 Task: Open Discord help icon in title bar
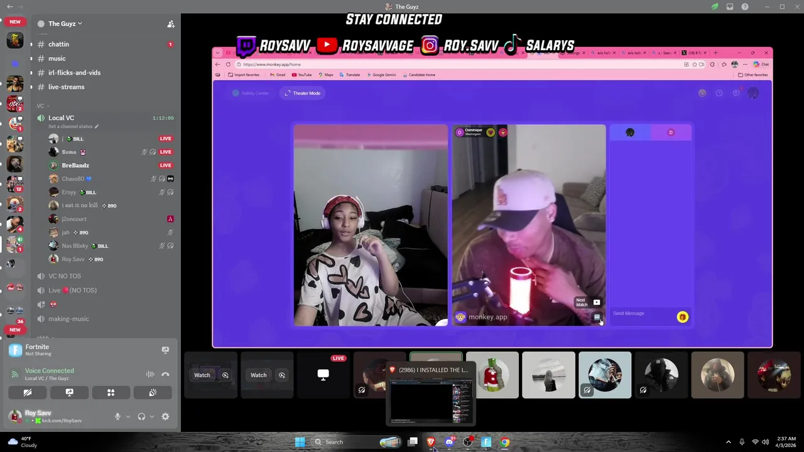coord(745,7)
